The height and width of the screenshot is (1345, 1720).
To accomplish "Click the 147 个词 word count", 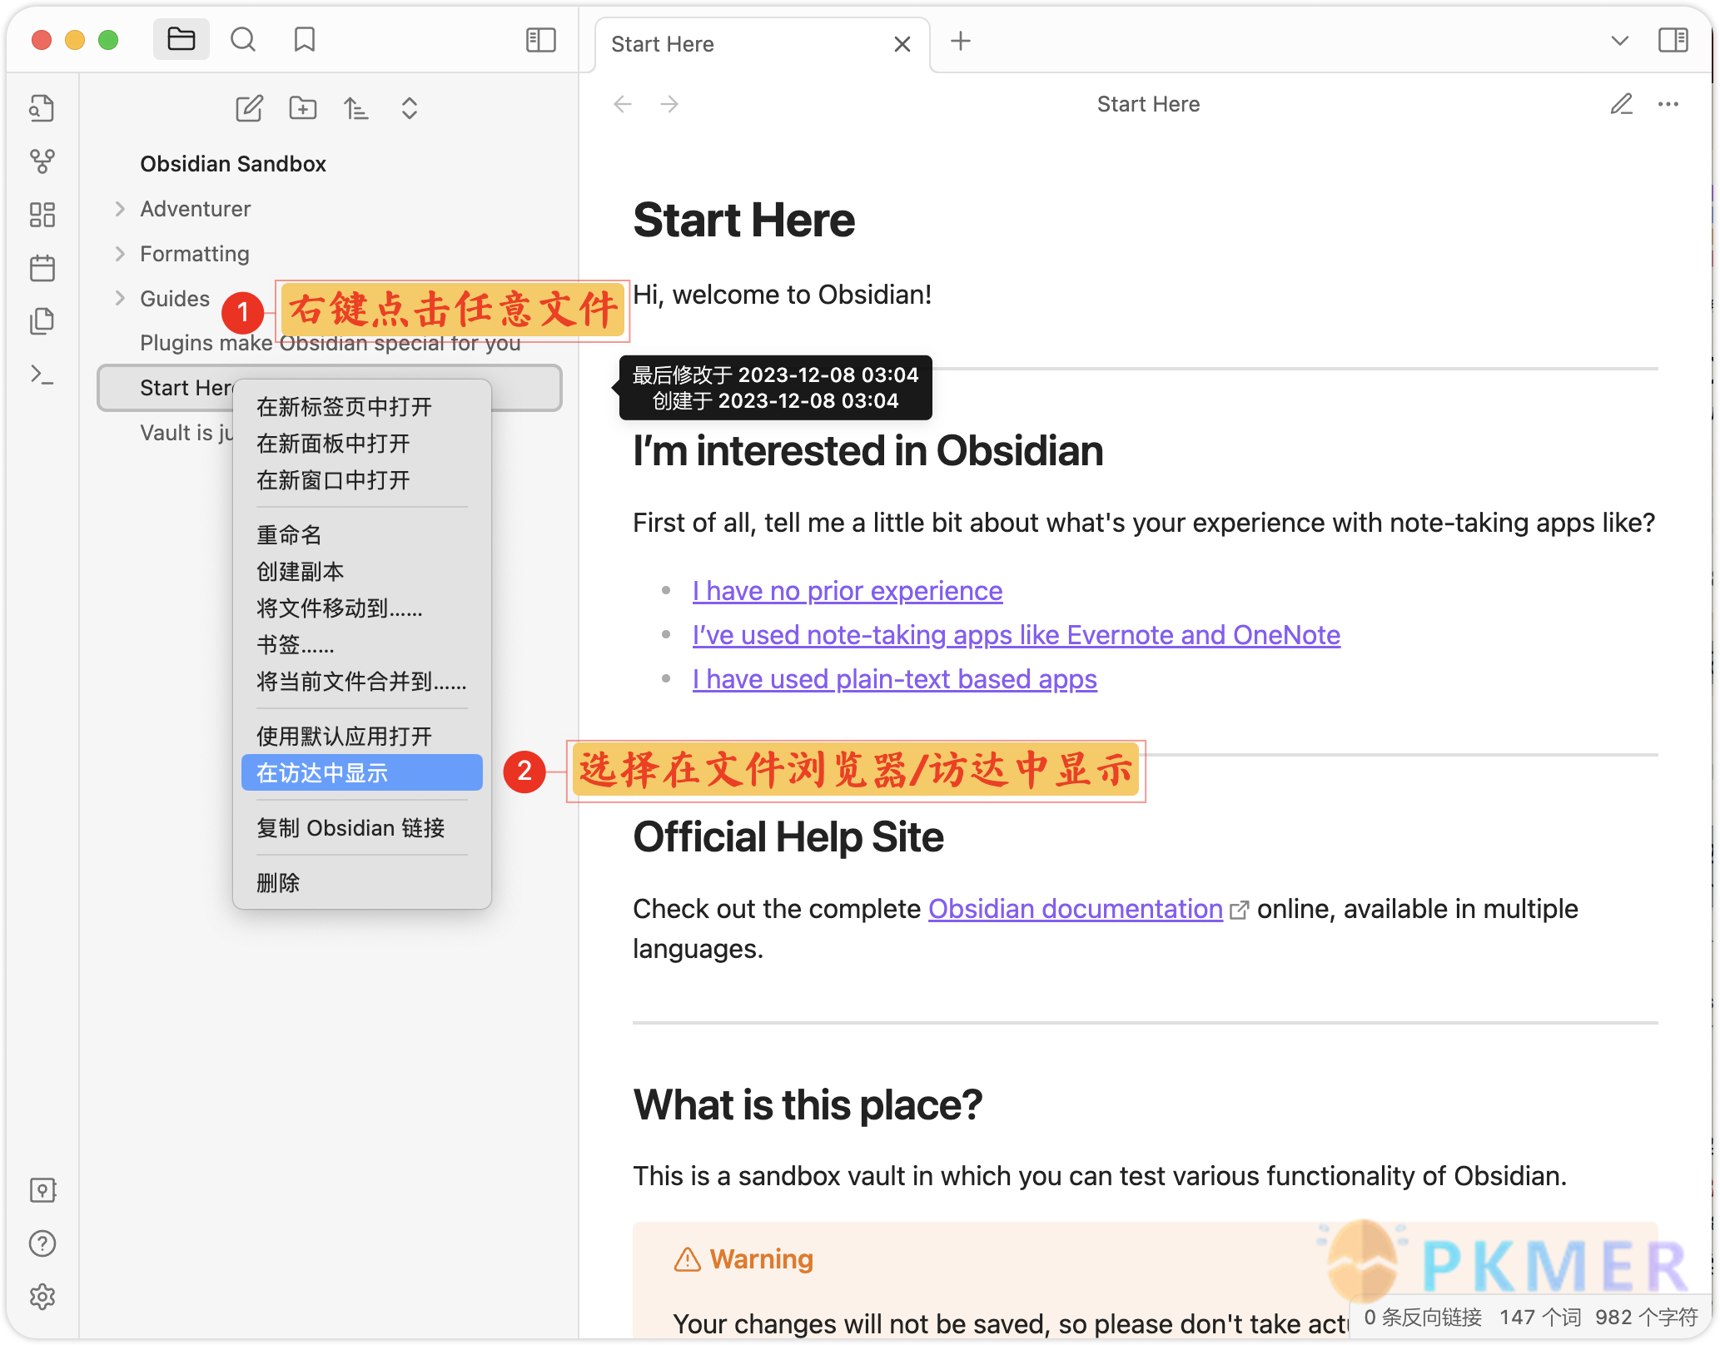I will 1540,1318.
